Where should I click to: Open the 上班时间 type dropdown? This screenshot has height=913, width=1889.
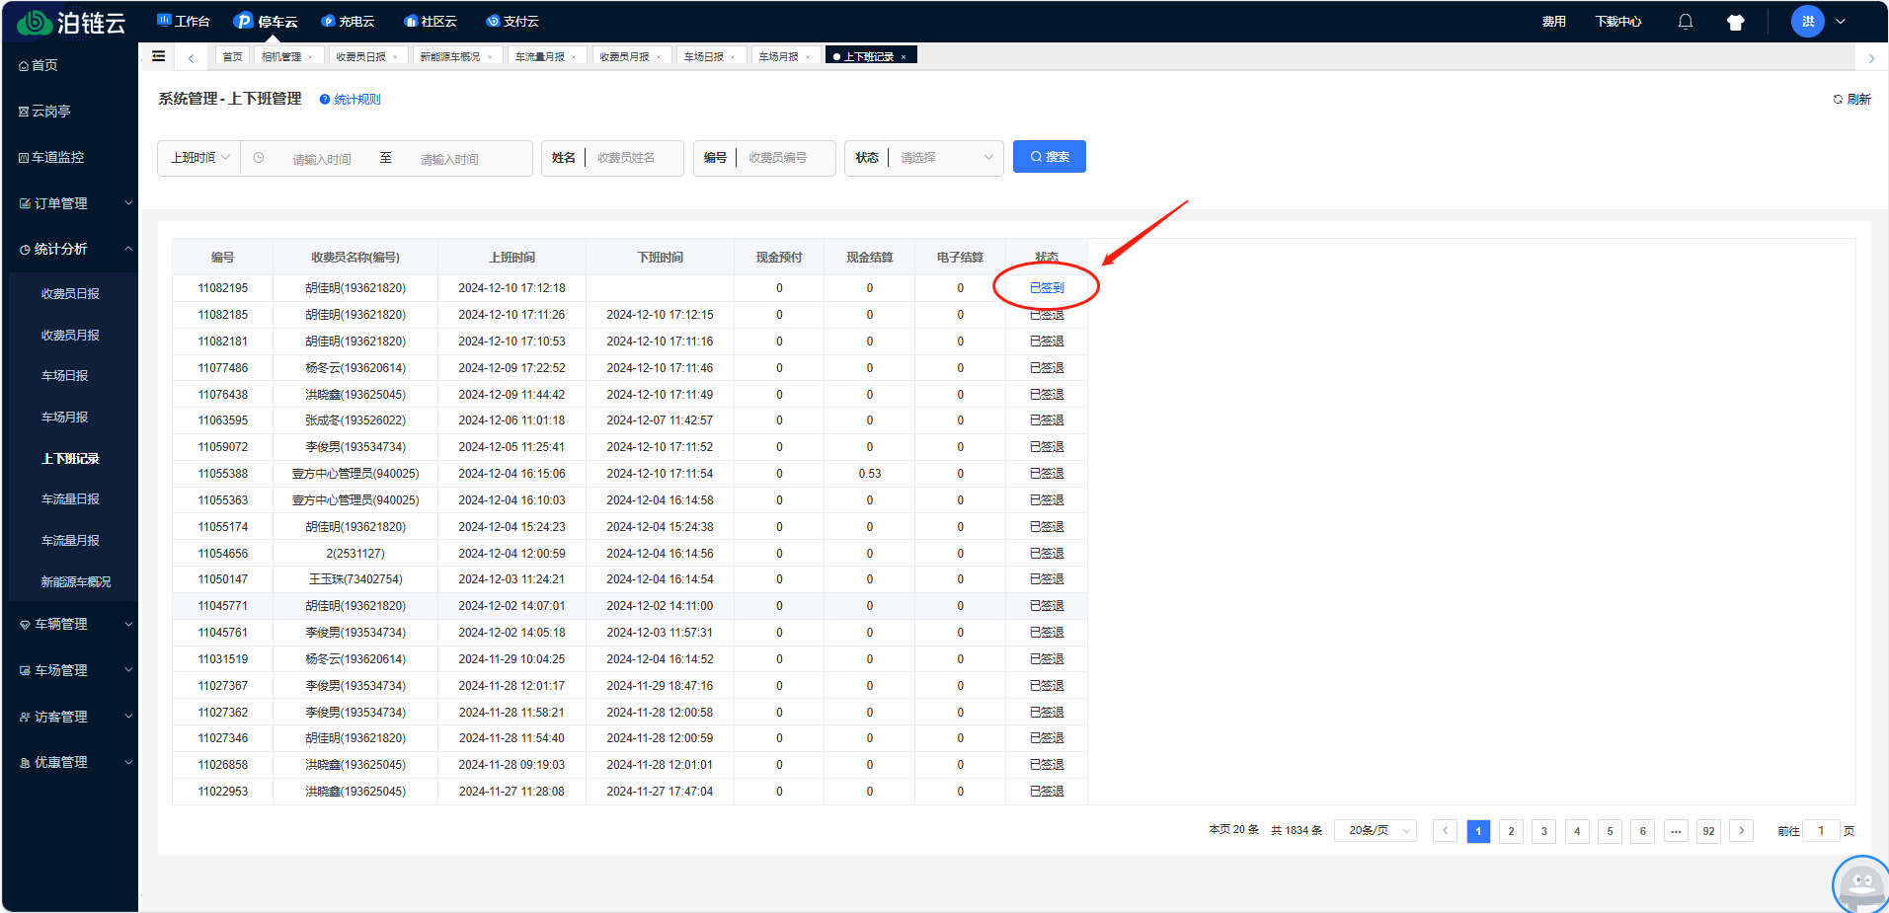[x=199, y=158]
